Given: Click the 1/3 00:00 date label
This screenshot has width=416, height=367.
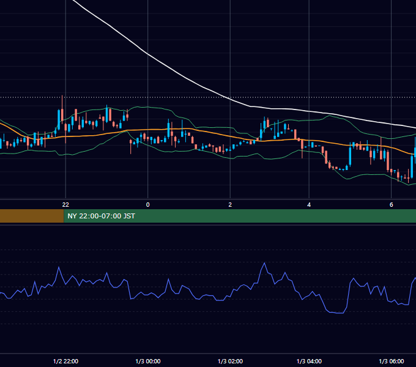Looking at the screenshot, I should [x=148, y=361].
